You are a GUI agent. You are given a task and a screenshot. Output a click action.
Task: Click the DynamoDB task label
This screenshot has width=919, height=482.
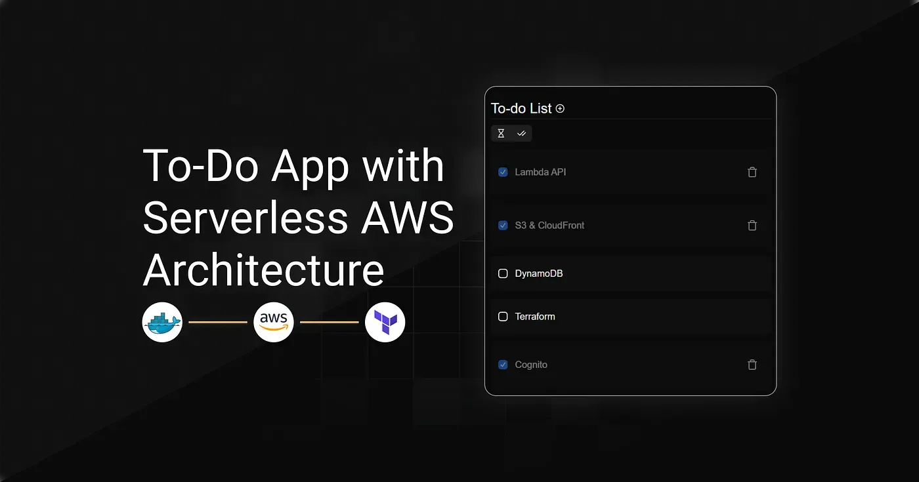538,273
